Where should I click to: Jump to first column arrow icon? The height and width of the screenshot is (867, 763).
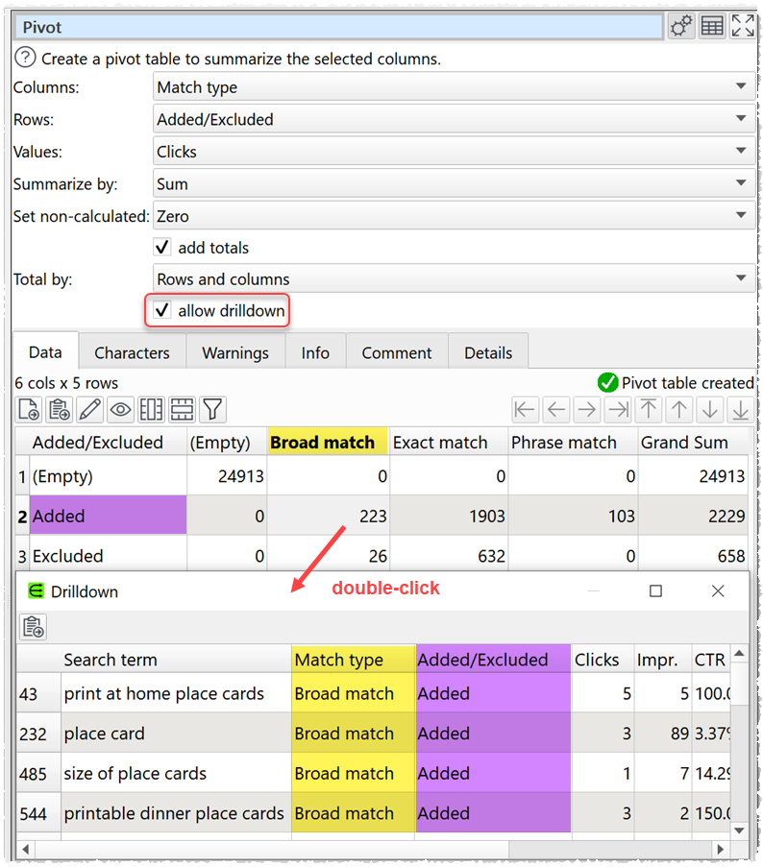525,411
